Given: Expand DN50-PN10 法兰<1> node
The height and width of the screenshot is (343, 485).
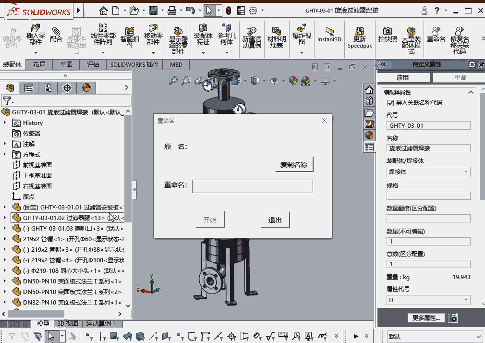Looking at the screenshot, I should [x=5, y=282].
